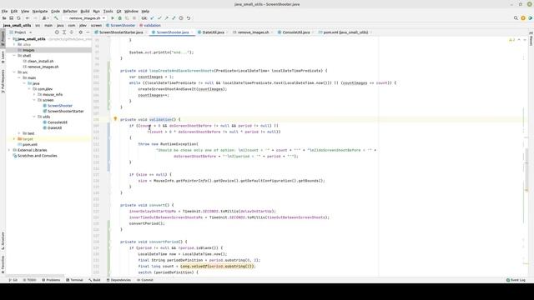Click the Commit button in bottom bar
The height and width of the screenshot is (300, 534).
145,280
